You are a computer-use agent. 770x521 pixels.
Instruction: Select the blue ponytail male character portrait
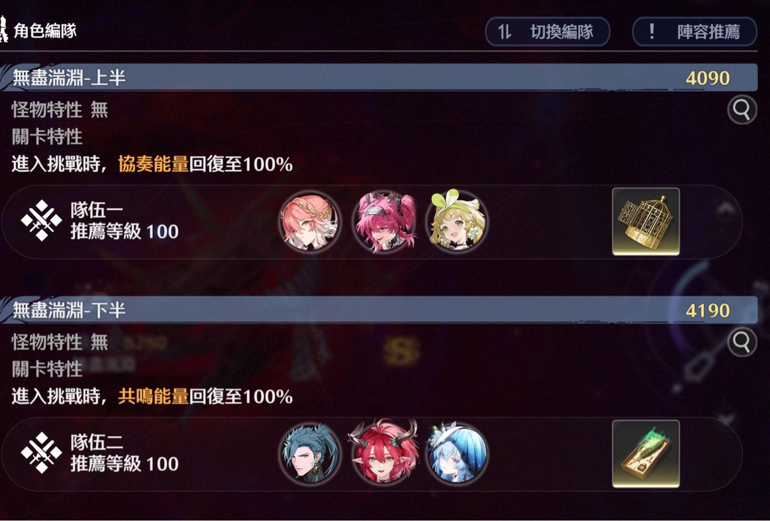310,454
